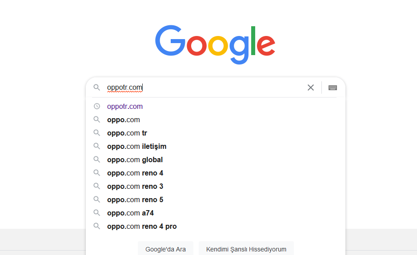Choose the "oppo.com" suggestion
Viewport: 417px width, 255px height.
pos(124,120)
